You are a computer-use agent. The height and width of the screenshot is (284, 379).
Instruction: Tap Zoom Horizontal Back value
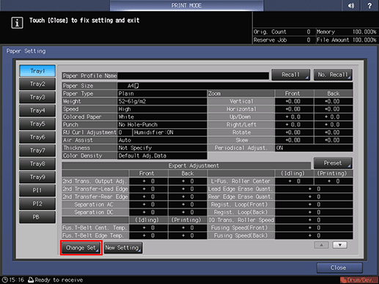click(x=334, y=109)
